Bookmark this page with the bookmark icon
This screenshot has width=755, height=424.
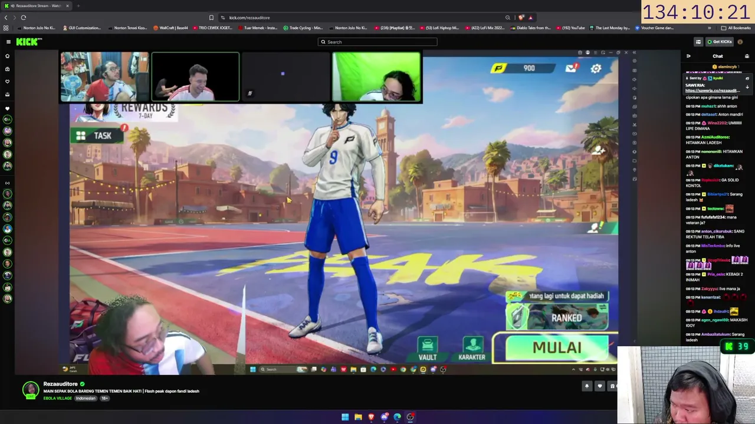(x=211, y=18)
